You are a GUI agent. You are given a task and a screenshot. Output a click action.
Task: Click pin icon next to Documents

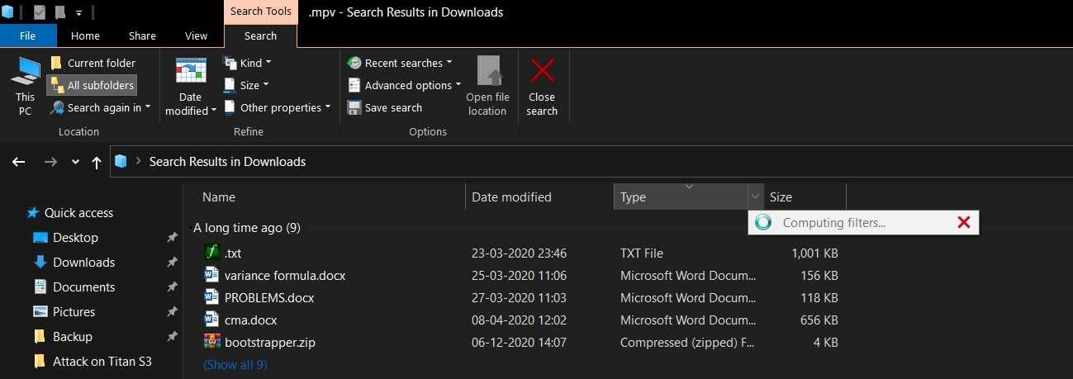tap(172, 287)
